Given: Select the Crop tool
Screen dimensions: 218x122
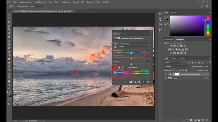Looking at the screenshot, I should (9, 29).
